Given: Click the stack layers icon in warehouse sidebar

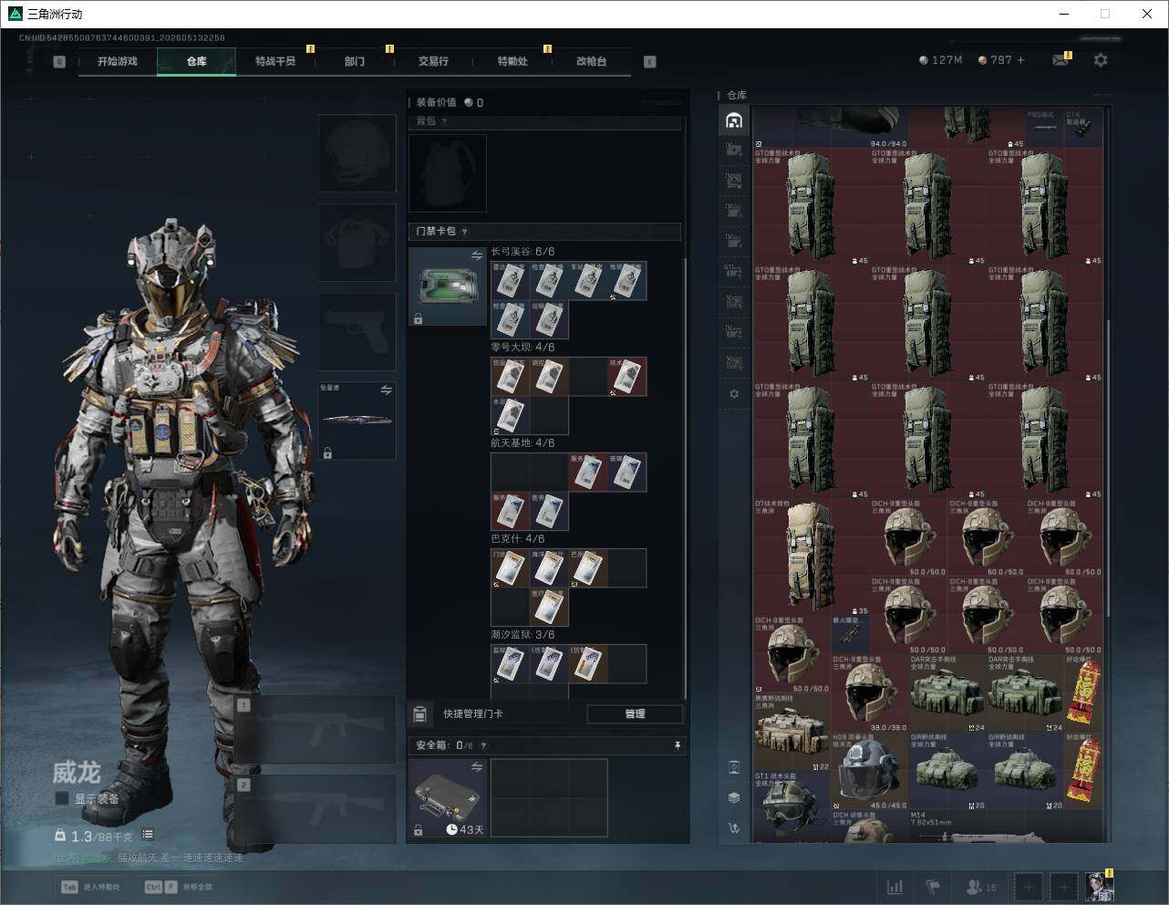Looking at the screenshot, I should tap(734, 797).
